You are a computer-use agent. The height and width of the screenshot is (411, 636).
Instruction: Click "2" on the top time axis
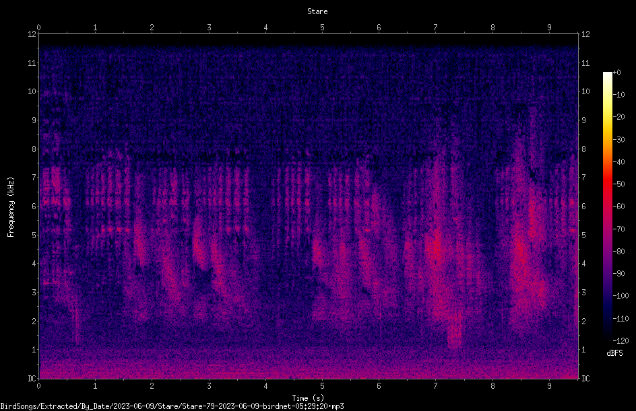[x=152, y=28]
